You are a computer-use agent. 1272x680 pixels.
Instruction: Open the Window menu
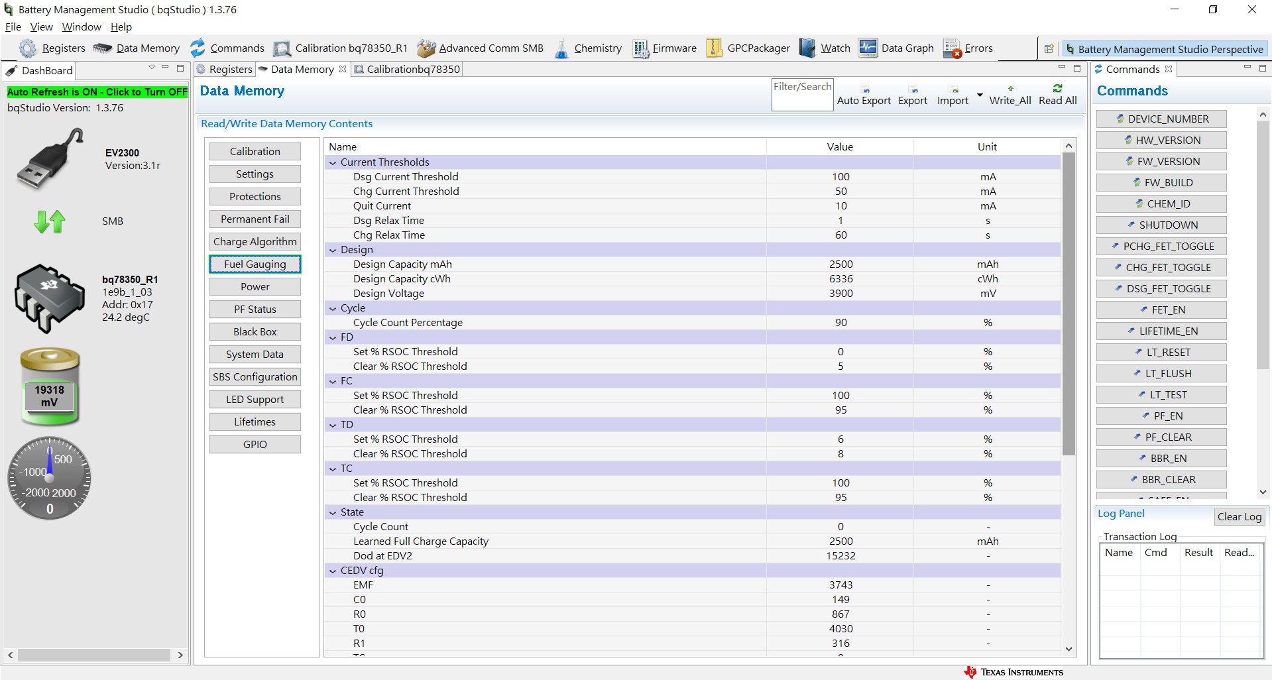(82, 27)
